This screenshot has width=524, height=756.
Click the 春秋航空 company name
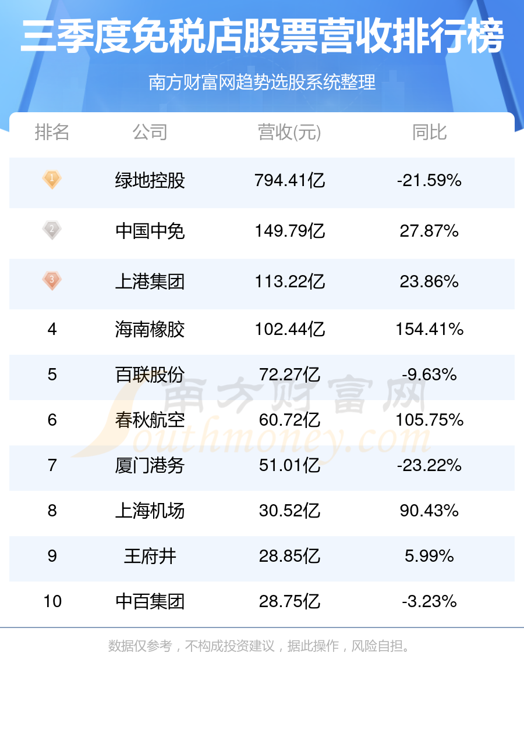coord(150,420)
